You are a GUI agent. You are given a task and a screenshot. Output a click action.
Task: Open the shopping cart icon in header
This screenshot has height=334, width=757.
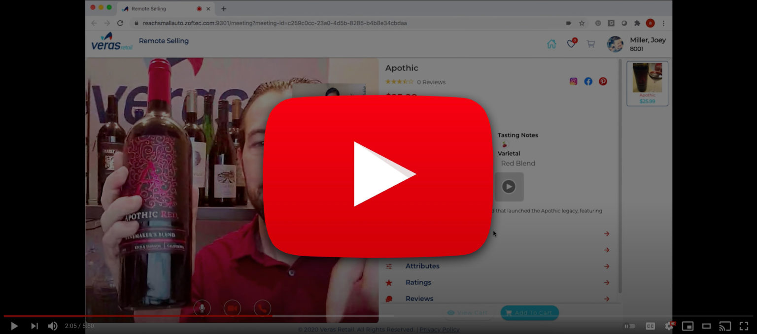point(590,44)
